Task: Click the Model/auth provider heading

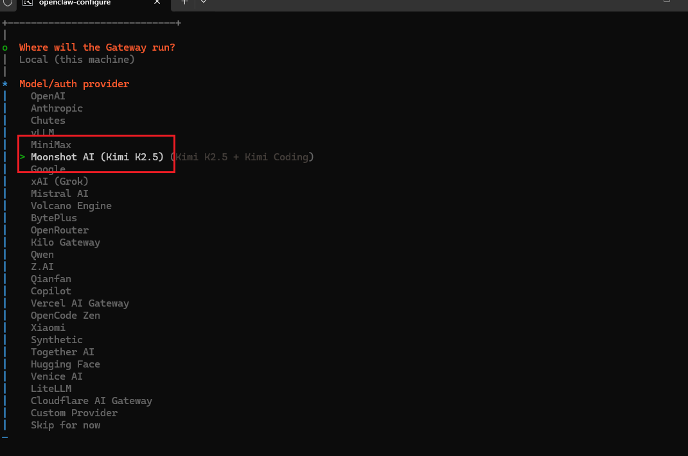Action: click(x=74, y=83)
